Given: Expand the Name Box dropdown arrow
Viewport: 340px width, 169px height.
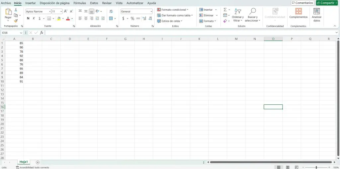Looking at the screenshot, I should point(21,33).
